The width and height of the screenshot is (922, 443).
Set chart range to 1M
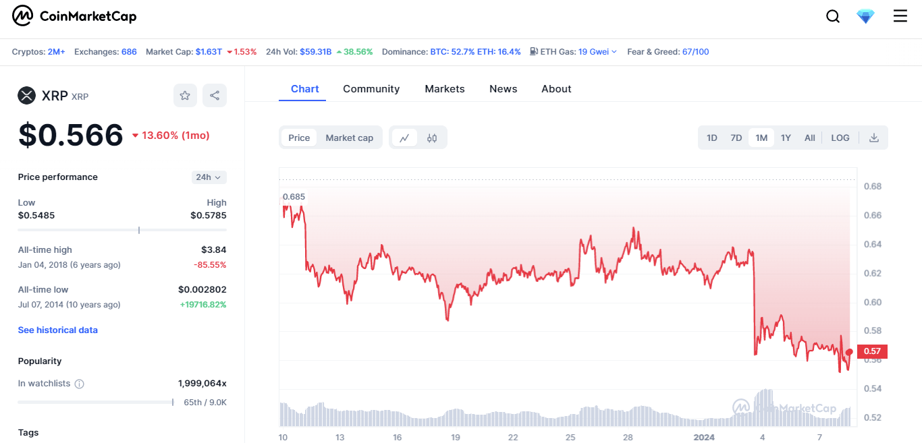[x=761, y=138]
